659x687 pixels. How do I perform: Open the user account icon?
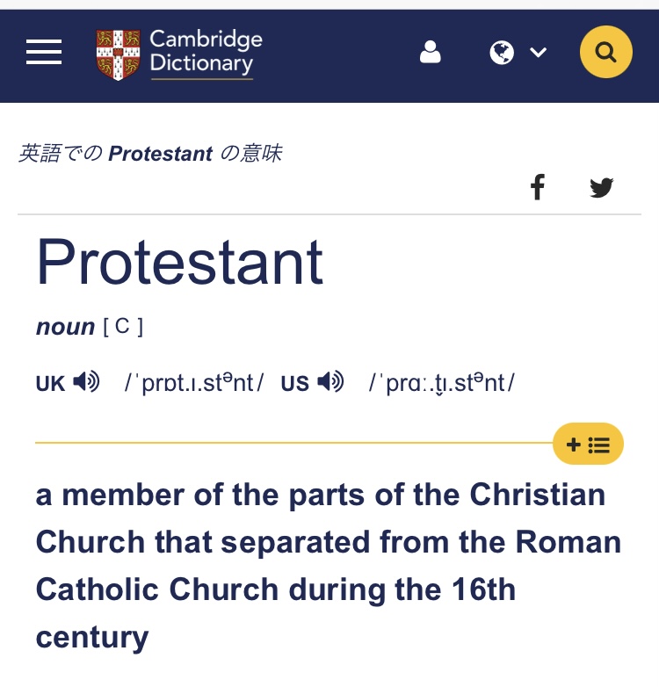[x=430, y=53]
